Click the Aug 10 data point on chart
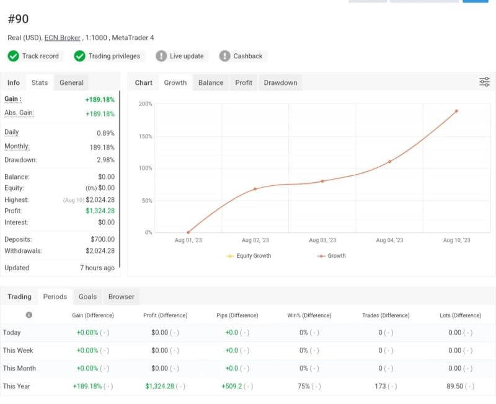Viewport: 496px width, 404px height. tap(456, 111)
